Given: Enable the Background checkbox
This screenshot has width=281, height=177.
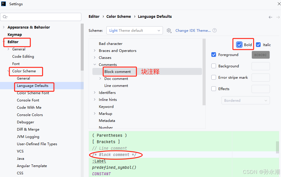Looking at the screenshot, I should [x=214, y=66].
